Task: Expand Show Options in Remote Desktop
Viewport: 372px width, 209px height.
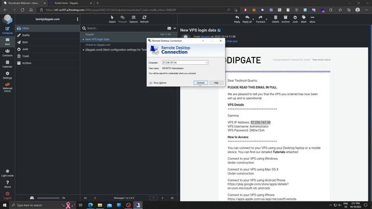Action: click(x=158, y=82)
